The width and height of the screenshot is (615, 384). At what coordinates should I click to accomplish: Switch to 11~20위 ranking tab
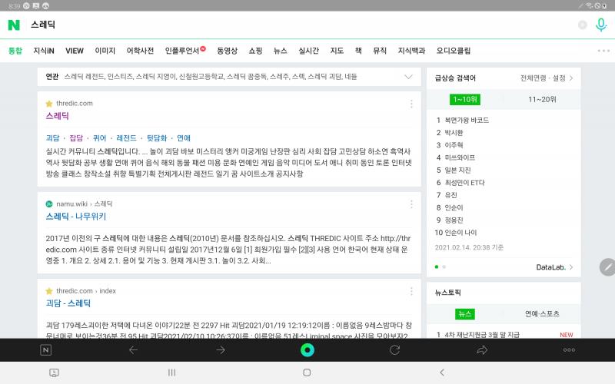[x=542, y=100]
